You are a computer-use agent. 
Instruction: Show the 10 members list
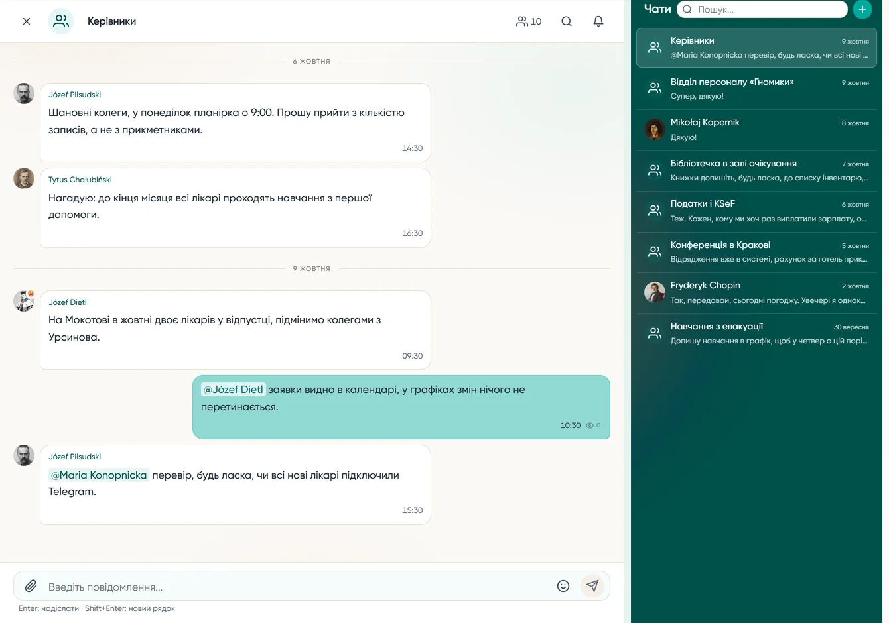(529, 21)
